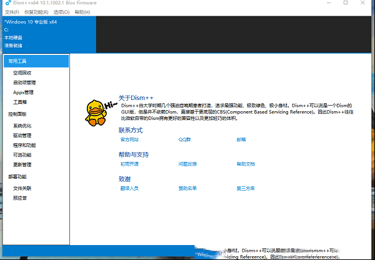This screenshot has height=260, width=375.
Task: Click the 致谢 heading
Action: click(x=124, y=179)
